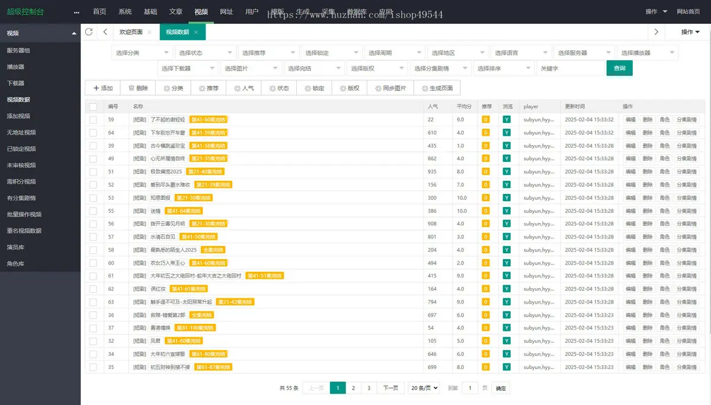Close the 视频数据 tab with its X icon

196,32
